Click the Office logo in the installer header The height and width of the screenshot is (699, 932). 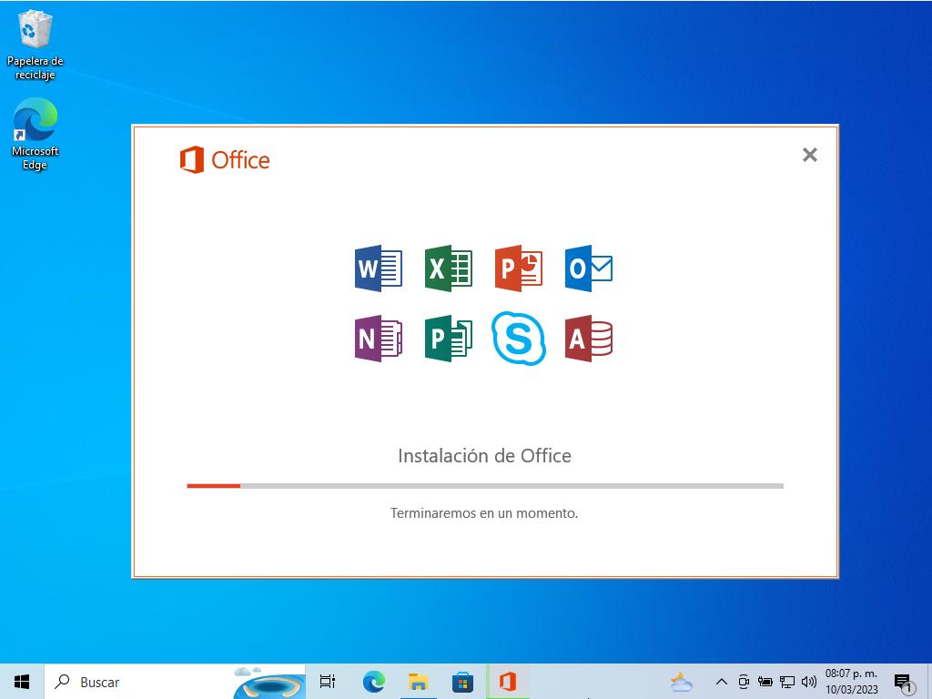tap(225, 160)
